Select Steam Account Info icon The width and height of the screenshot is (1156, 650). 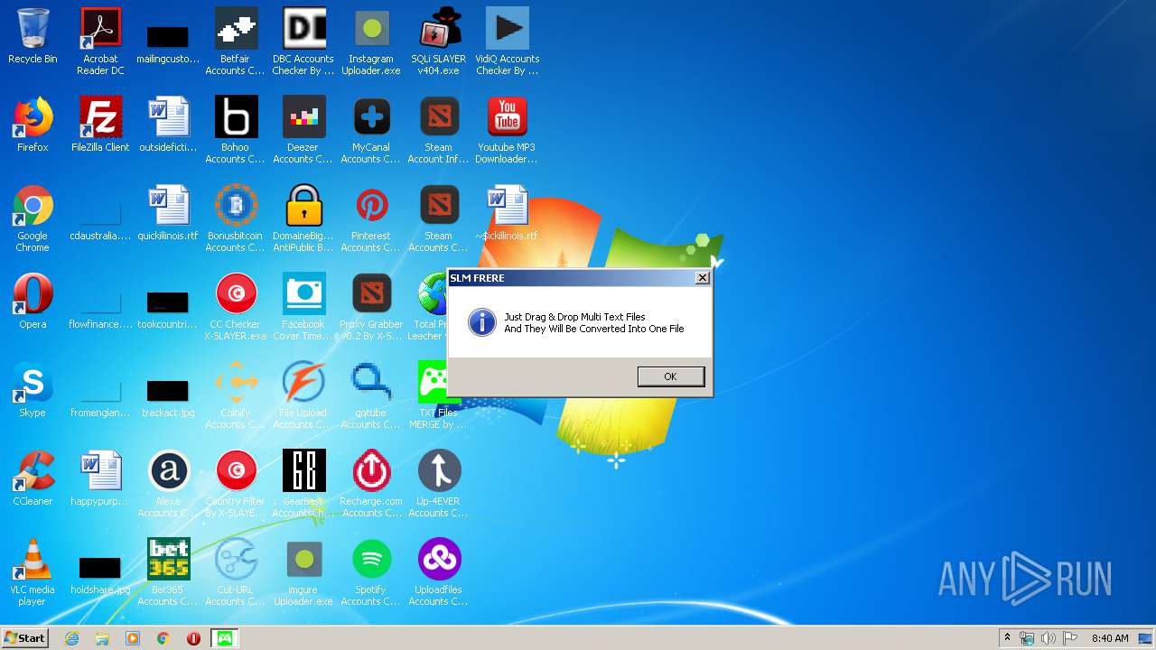click(x=439, y=130)
